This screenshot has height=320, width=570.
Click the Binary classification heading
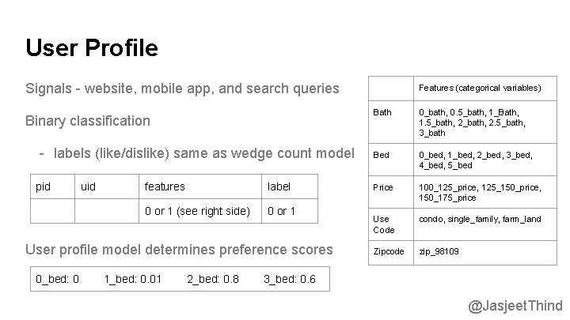[x=88, y=121]
